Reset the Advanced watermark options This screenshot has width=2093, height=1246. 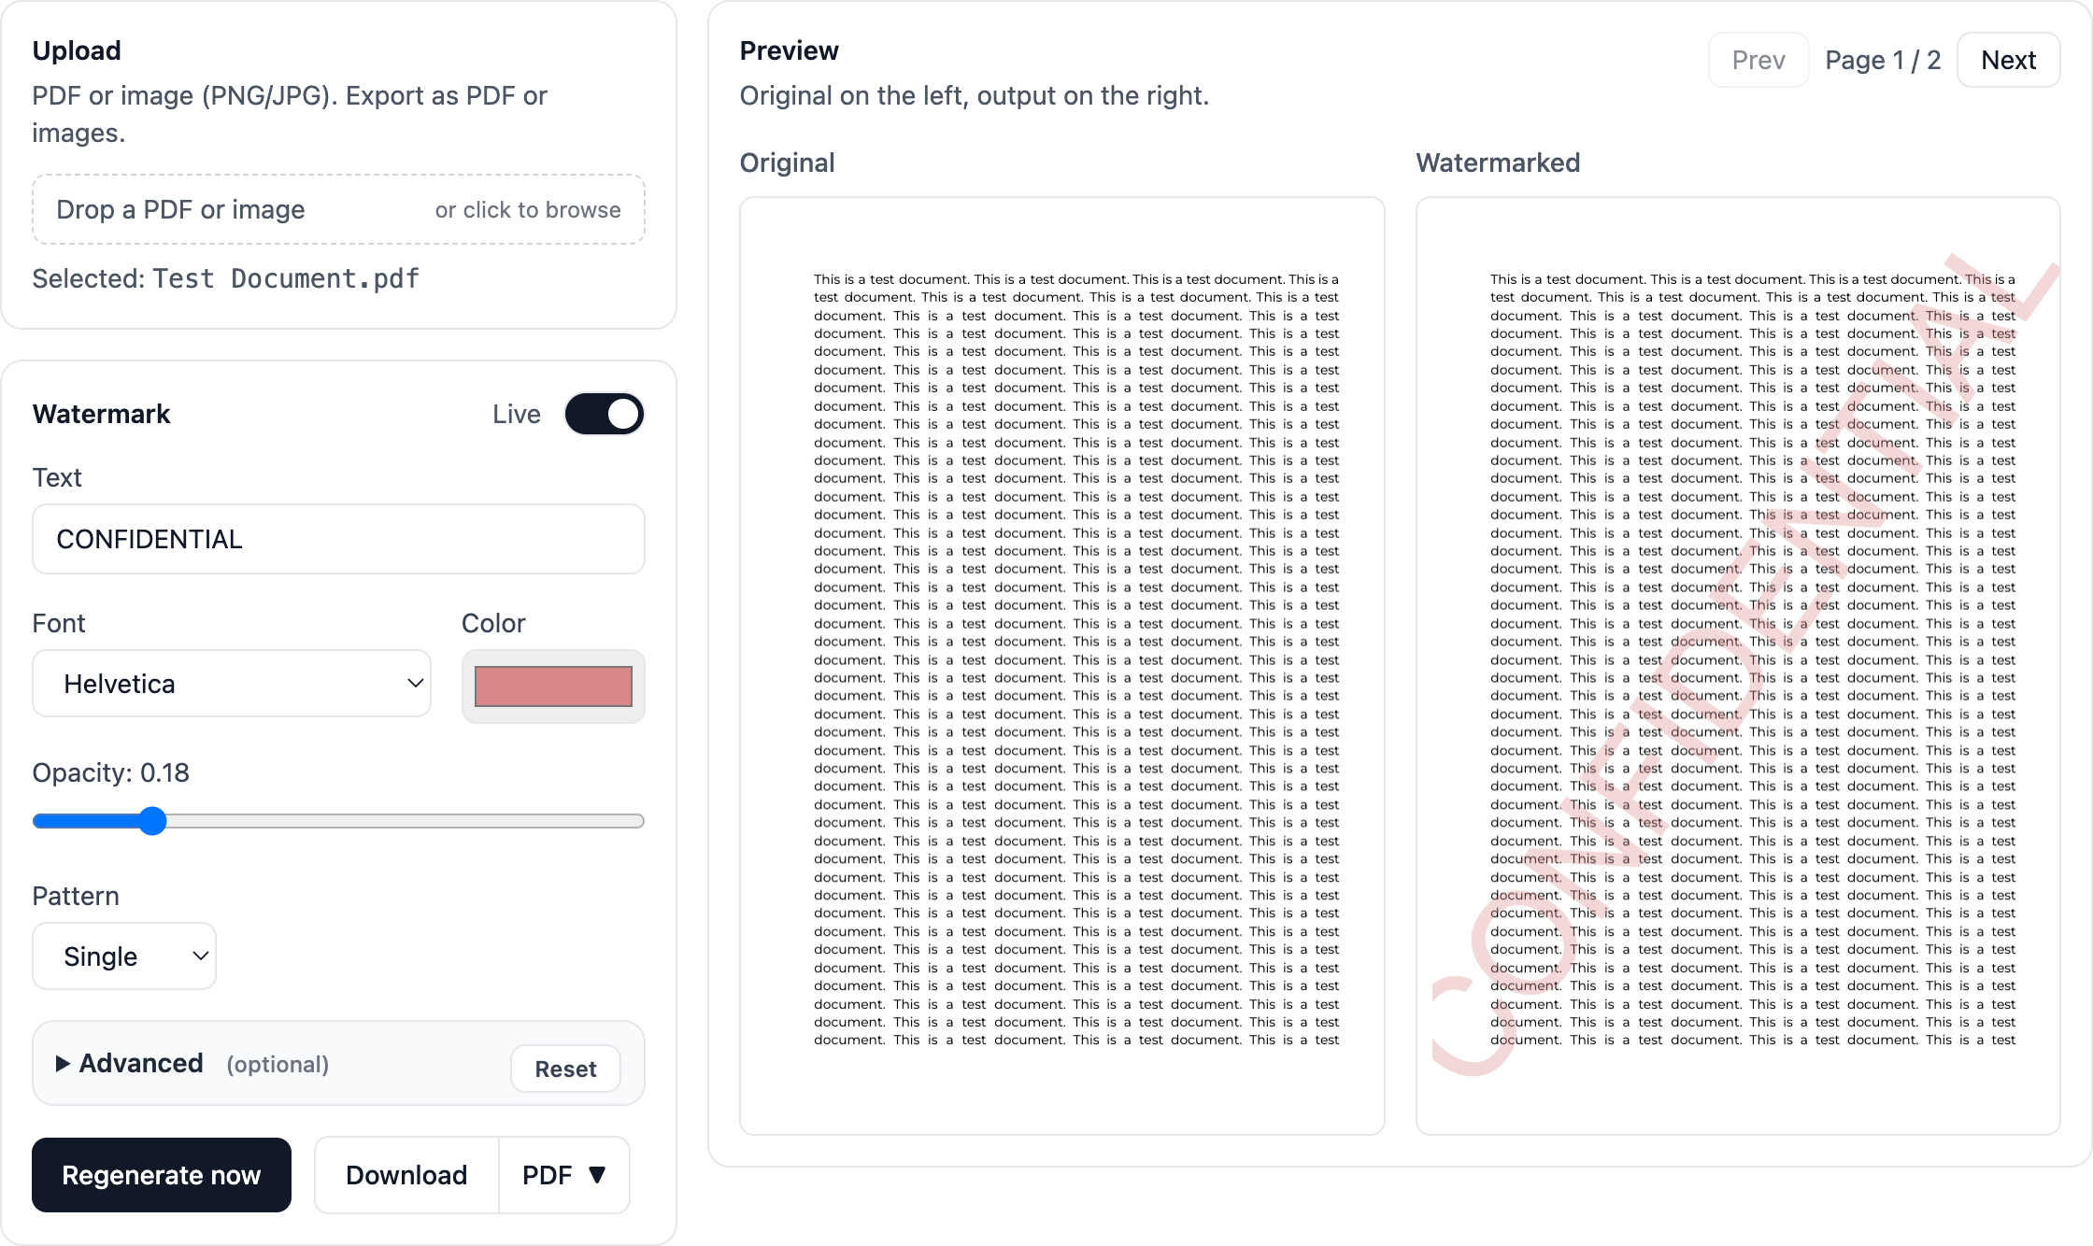[x=564, y=1068]
